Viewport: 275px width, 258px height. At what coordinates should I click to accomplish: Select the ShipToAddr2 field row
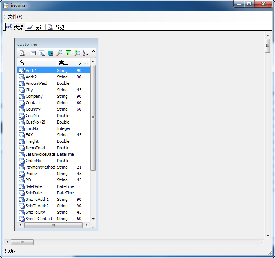click(x=54, y=206)
